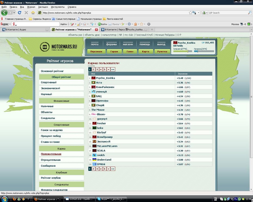Open the Инструменты menu
This screenshot has height=202, width=253.
coord(58,7)
